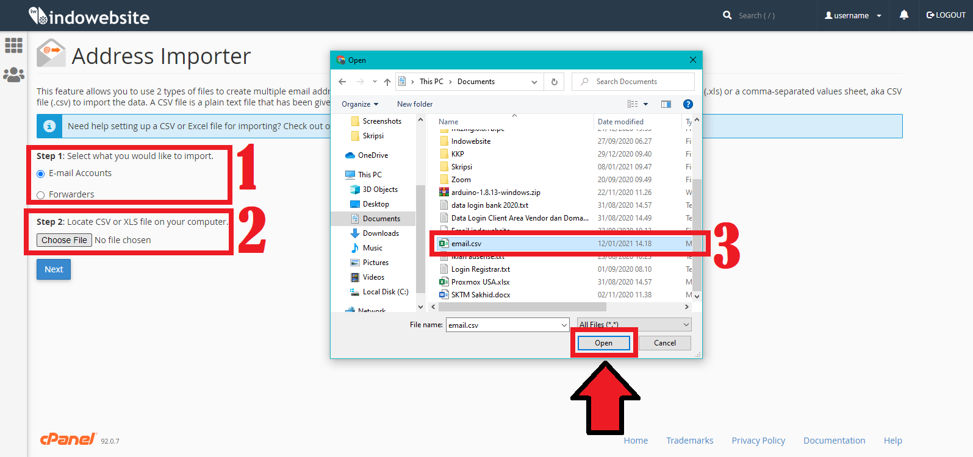Screen dimensions: 973x457
Task: Select the Downloads folder in sidebar
Action: [x=380, y=233]
